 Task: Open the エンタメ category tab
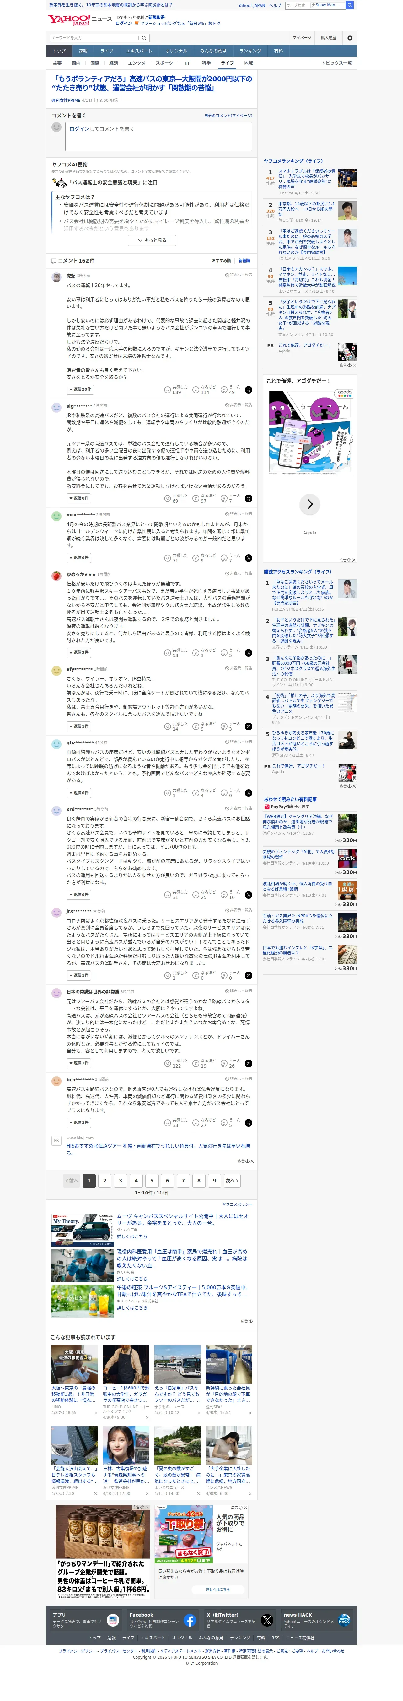click(137, 63)
